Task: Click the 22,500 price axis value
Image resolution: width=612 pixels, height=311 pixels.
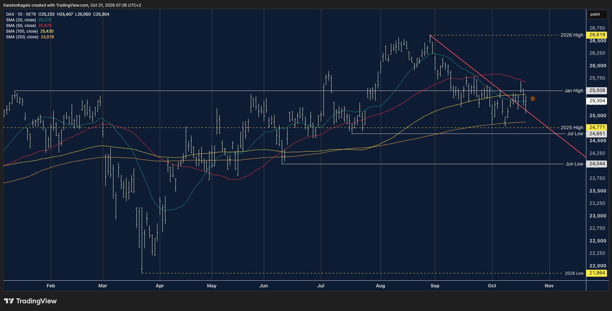Action: pos(598,241)
